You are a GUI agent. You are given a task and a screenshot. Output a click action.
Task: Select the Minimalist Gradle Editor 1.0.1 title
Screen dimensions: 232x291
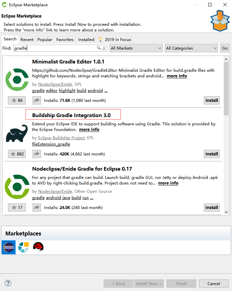pos(68,62)
